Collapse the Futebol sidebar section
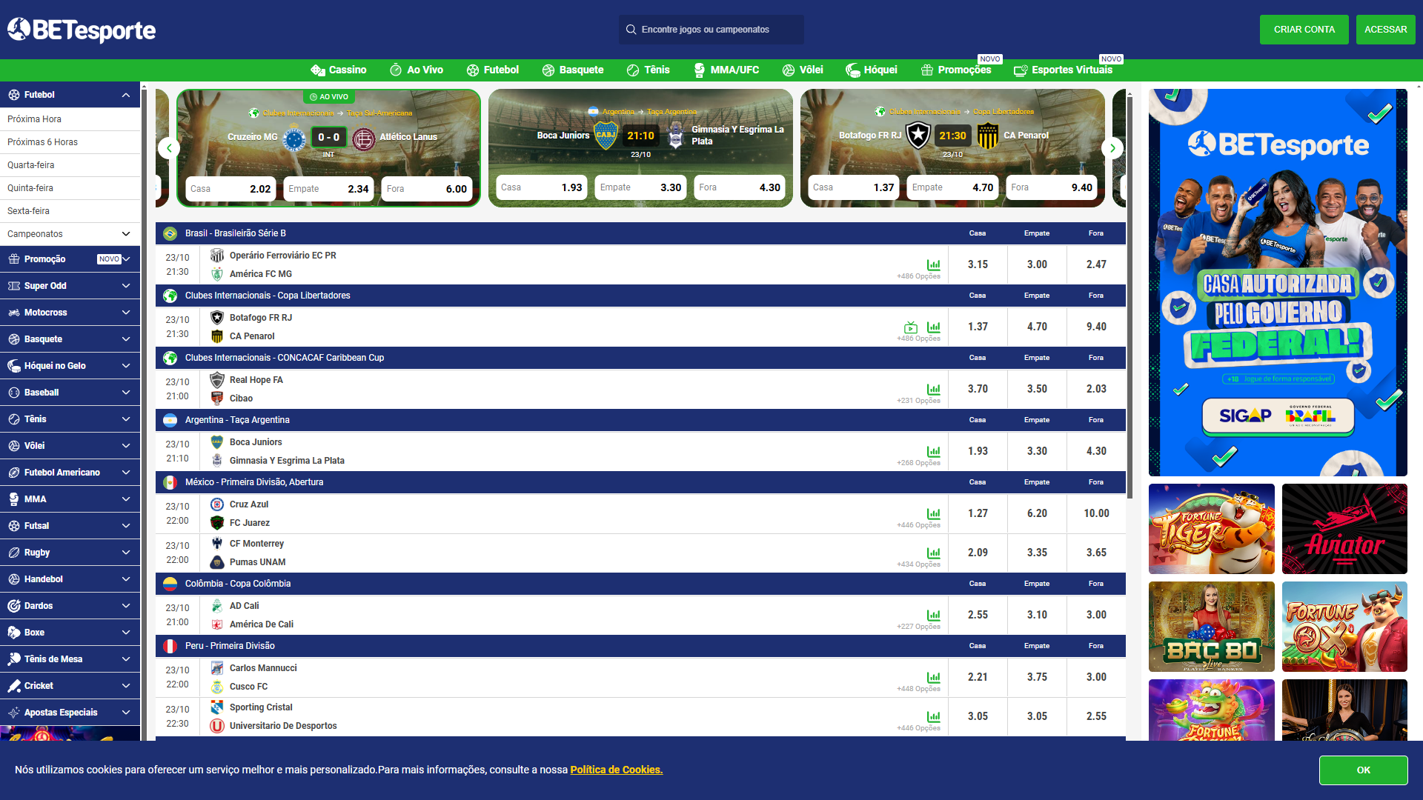 126,95
